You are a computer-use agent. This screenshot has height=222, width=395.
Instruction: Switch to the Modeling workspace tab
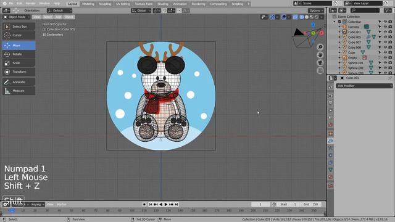[x=88, y=4]
